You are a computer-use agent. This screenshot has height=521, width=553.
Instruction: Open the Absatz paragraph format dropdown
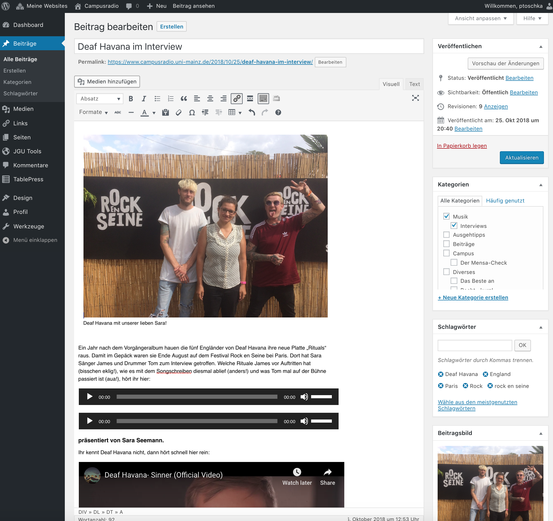[100, 99]
